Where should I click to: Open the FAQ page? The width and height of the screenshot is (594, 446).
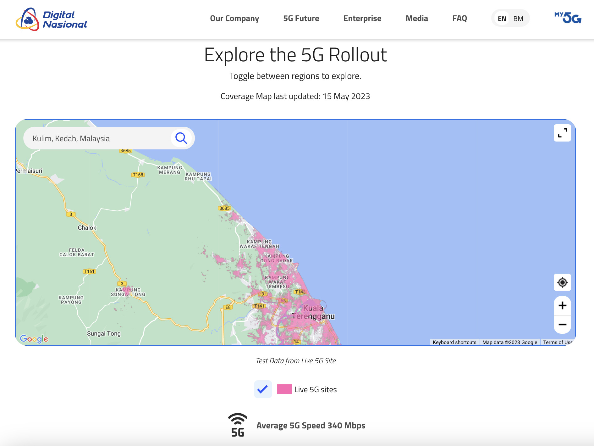point(459,19)
